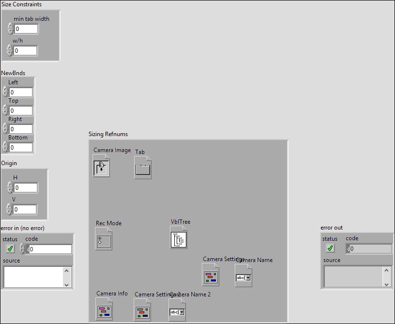This screenshot has height=324, width=395.
Task: Click inside the error in source box
Action: coord(31,276)
